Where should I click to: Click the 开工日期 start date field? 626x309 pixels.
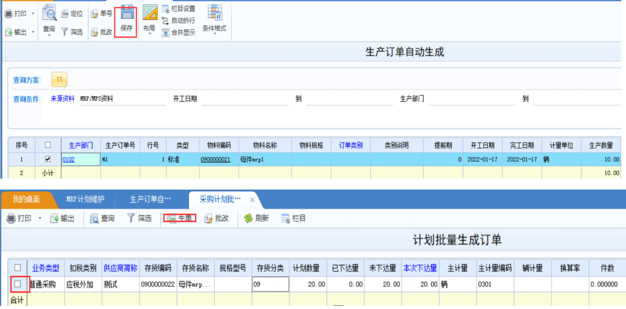tap(244, 99)
